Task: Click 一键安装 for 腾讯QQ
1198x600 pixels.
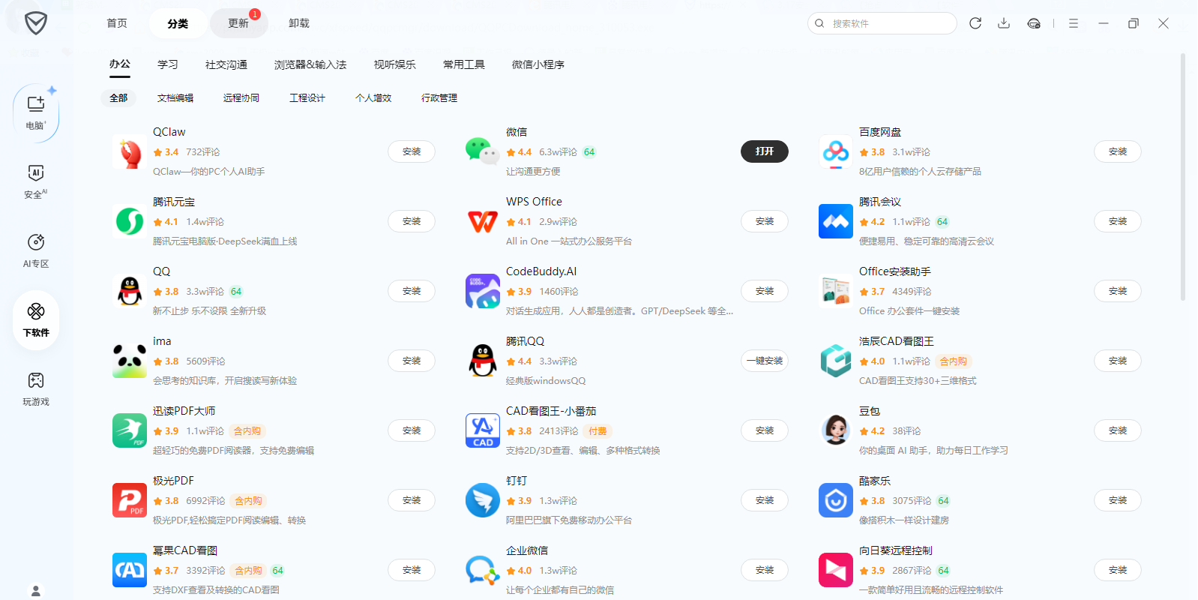Action: (764, 361)
